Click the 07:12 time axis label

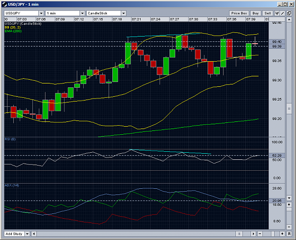point(79,19)
